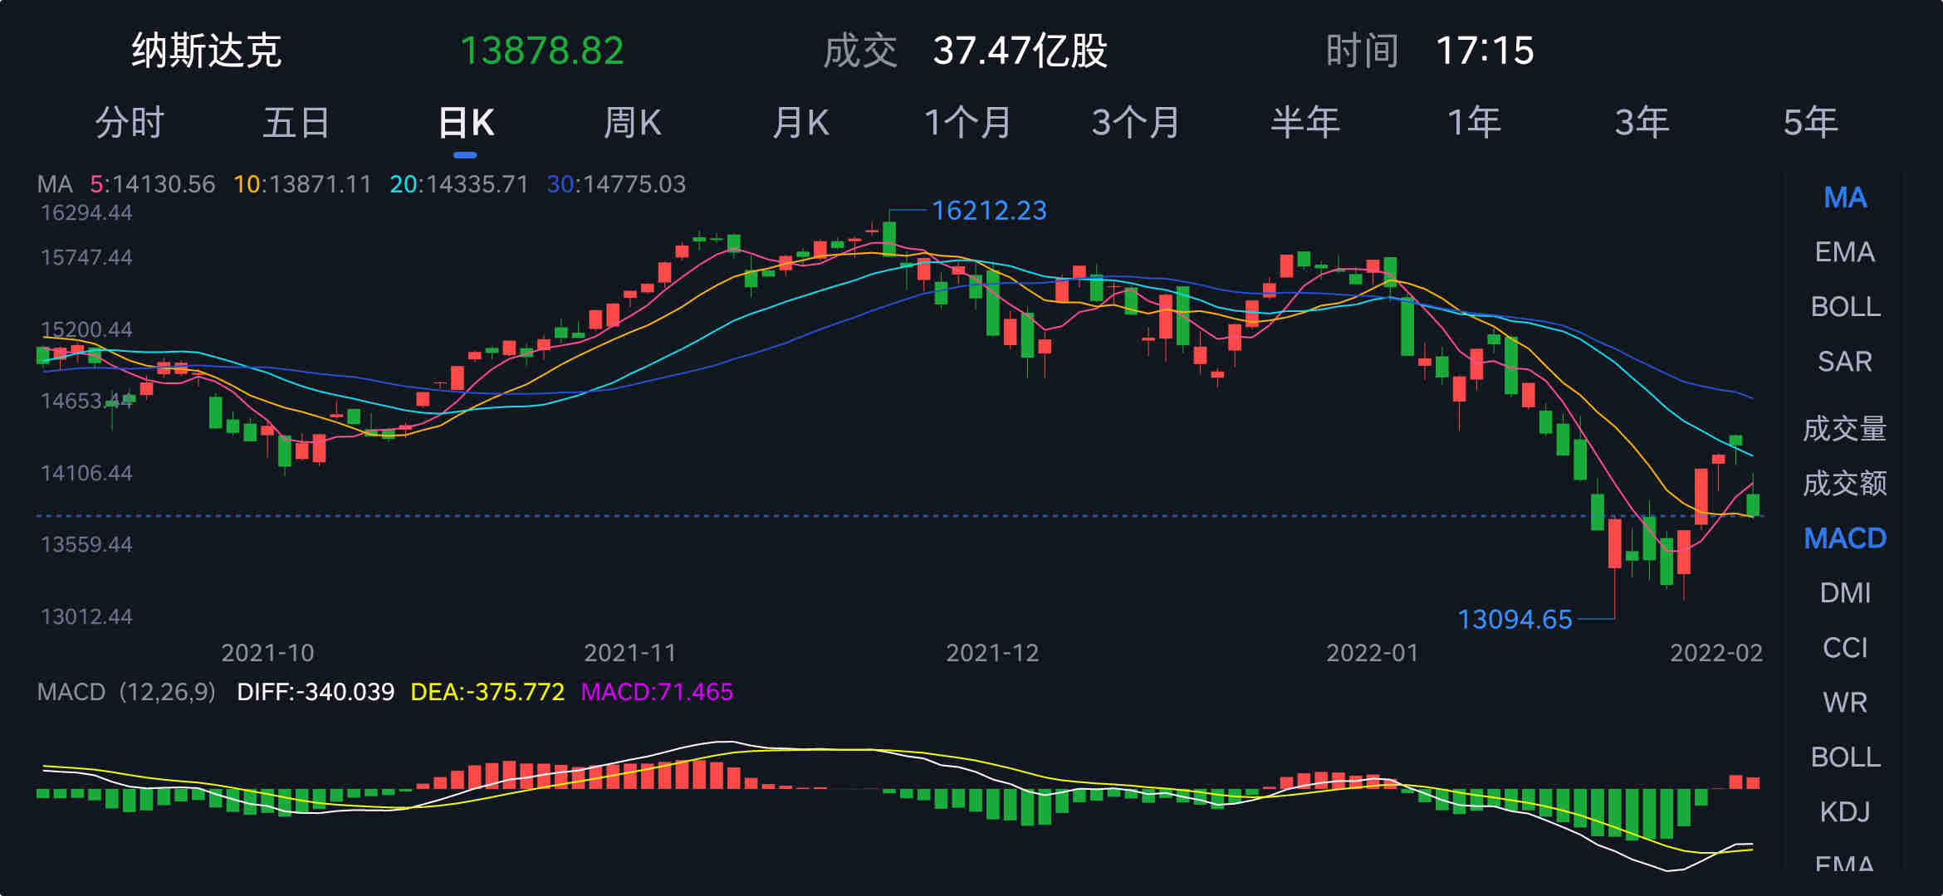
Task: Select the CCI sub-chart indicator
Action: [1845, 647]
